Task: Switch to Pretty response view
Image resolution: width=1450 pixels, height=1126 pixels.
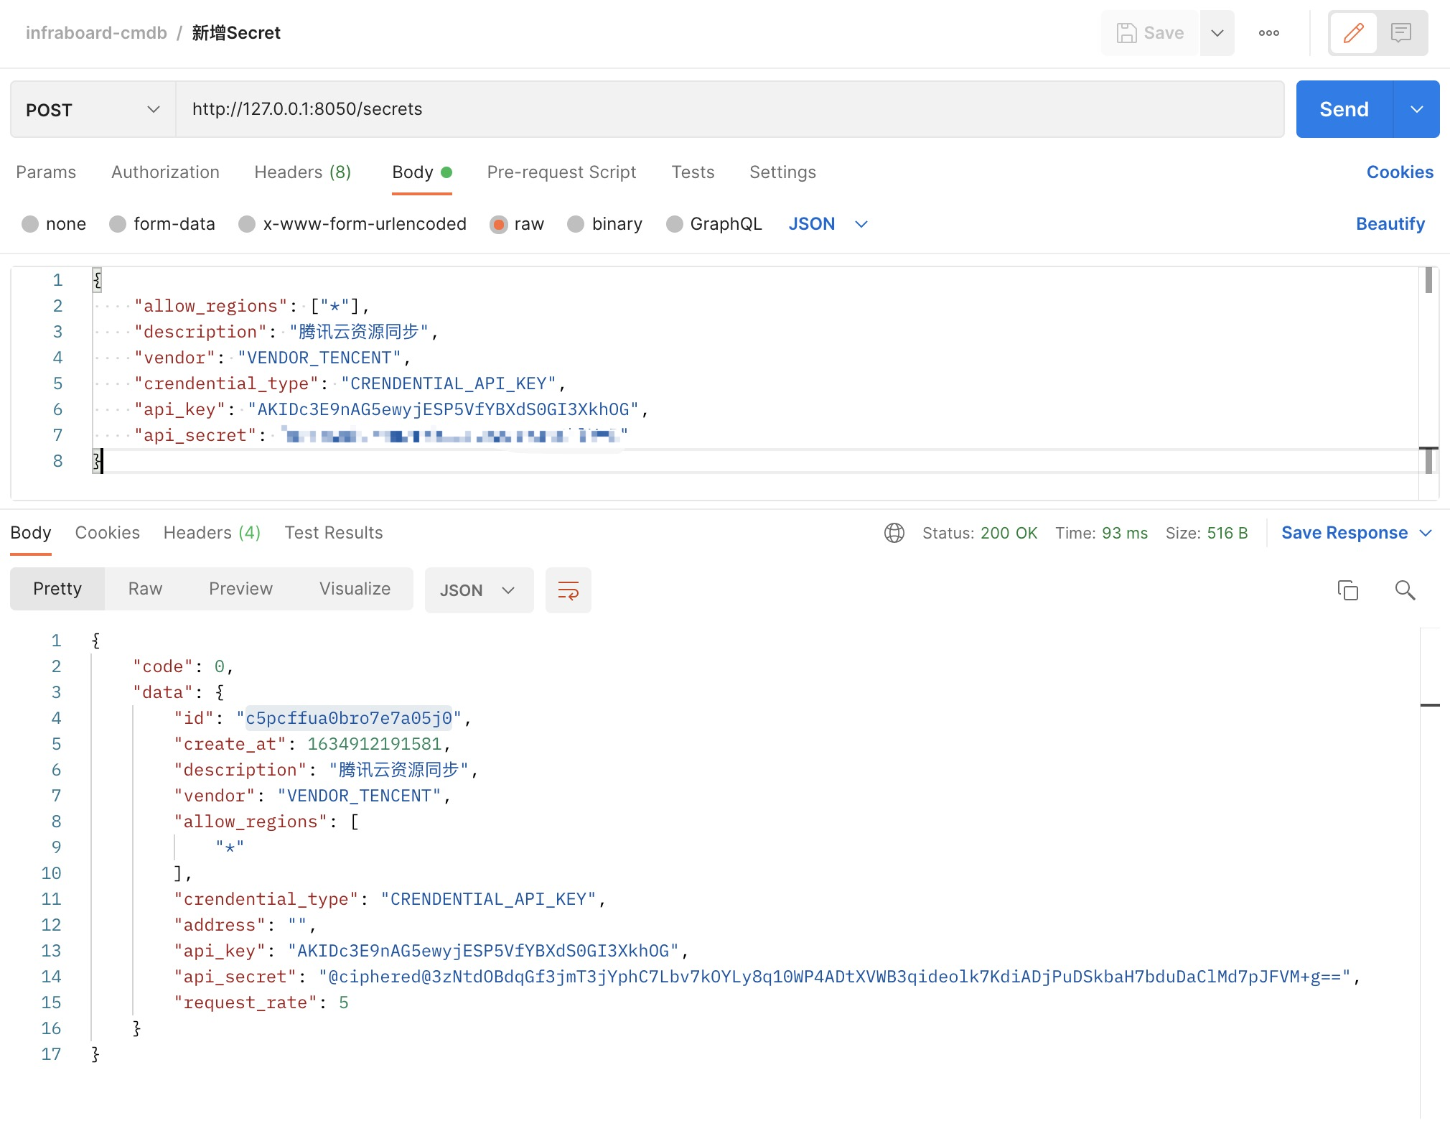Action: pos(57,589)
